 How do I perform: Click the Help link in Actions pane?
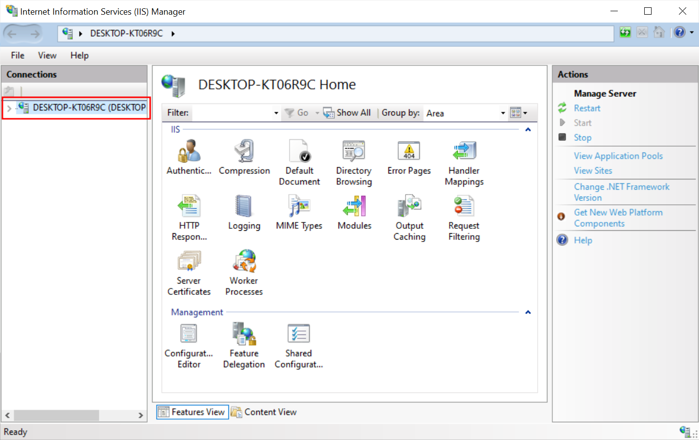point(583,240)
